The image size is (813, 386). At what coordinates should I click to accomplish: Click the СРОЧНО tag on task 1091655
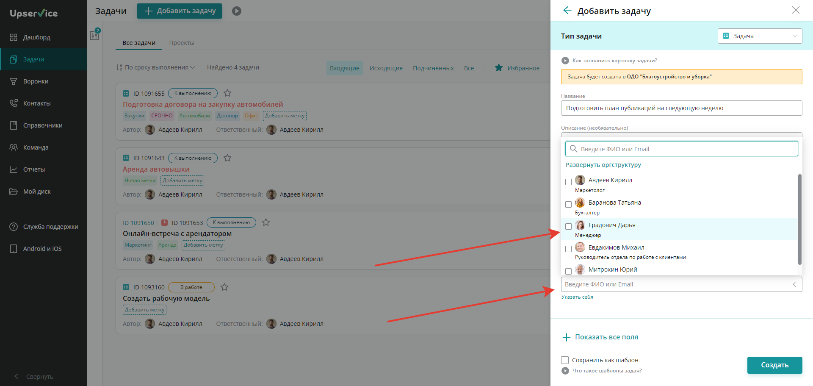(162, 116)
